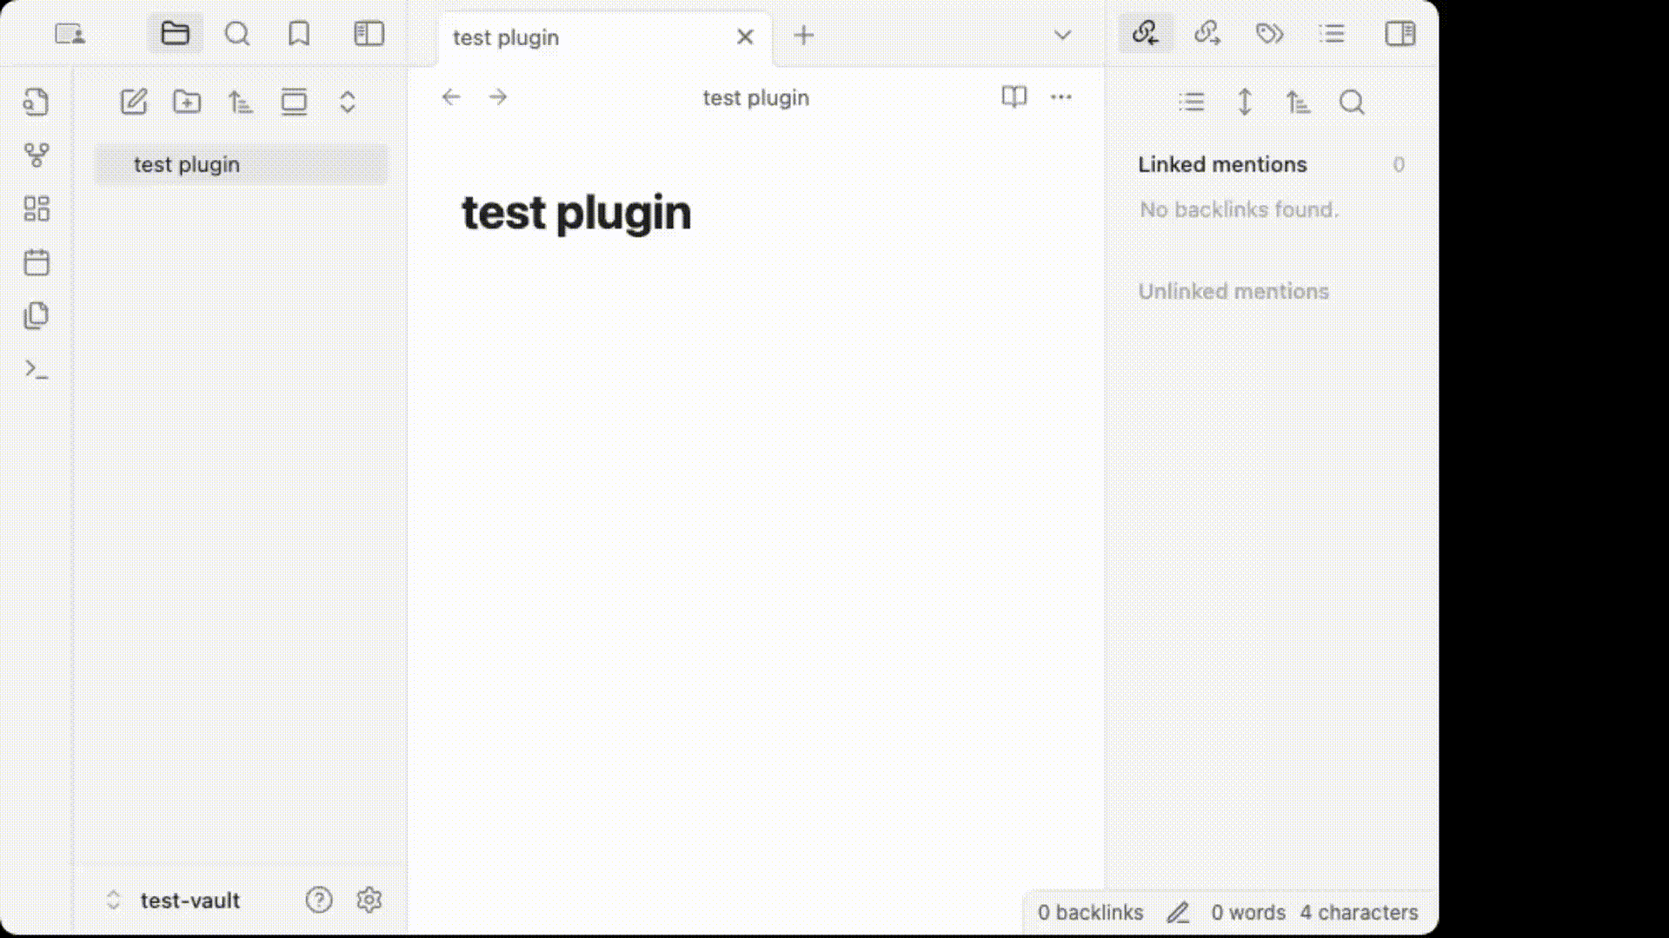Expand the open tabs dropdown chevron
This screenshot has width=1669, height=938.
pyautogui.click(x=1061, y=35)
